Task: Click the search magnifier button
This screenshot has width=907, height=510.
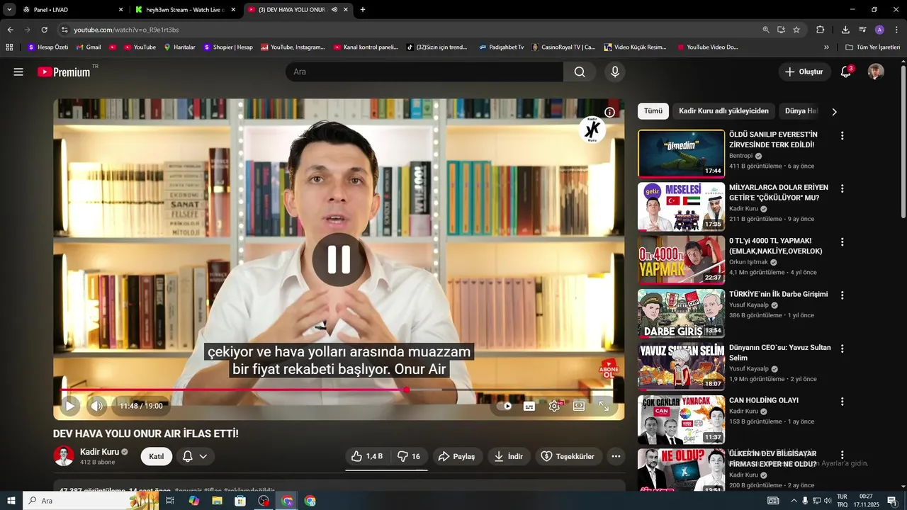Action: pyautogui.click(x=580, y=72)
